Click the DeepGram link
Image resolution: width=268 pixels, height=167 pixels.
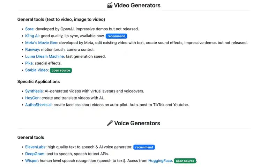[x=35, y=154]
